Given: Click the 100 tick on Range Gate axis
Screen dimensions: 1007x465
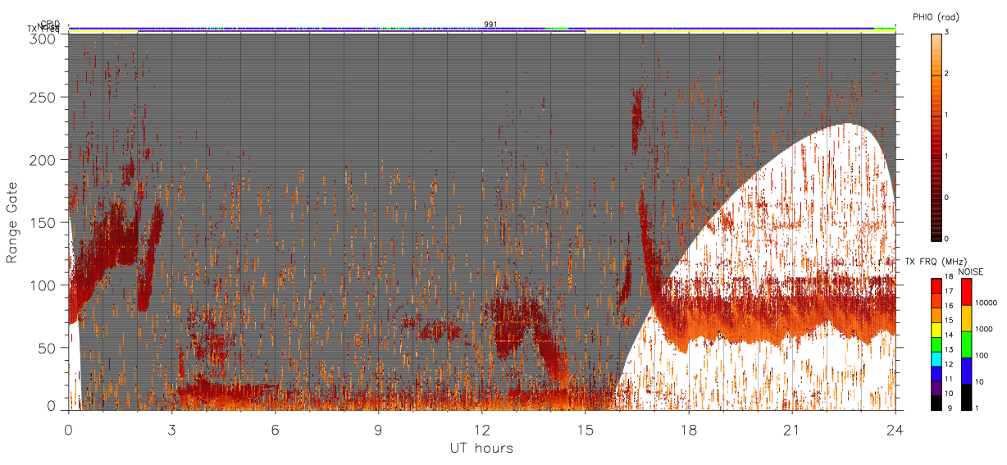Looking at the screenshot, I should click(x=43, y=285).
